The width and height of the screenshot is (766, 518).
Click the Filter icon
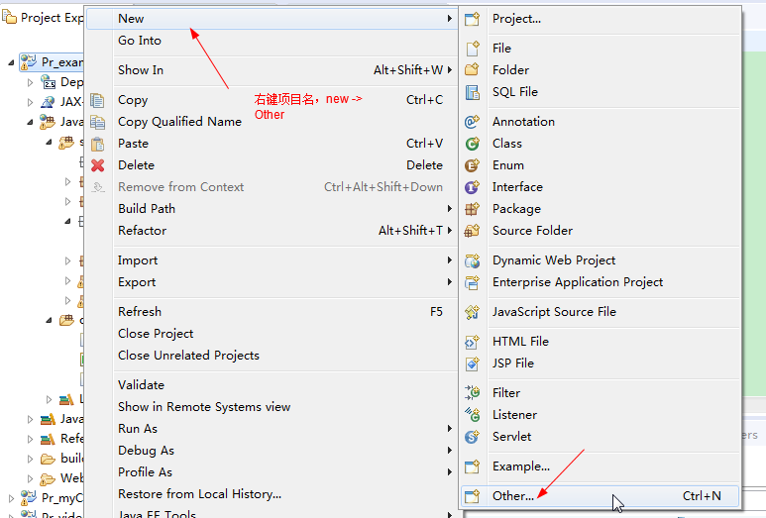pos(472,393)
